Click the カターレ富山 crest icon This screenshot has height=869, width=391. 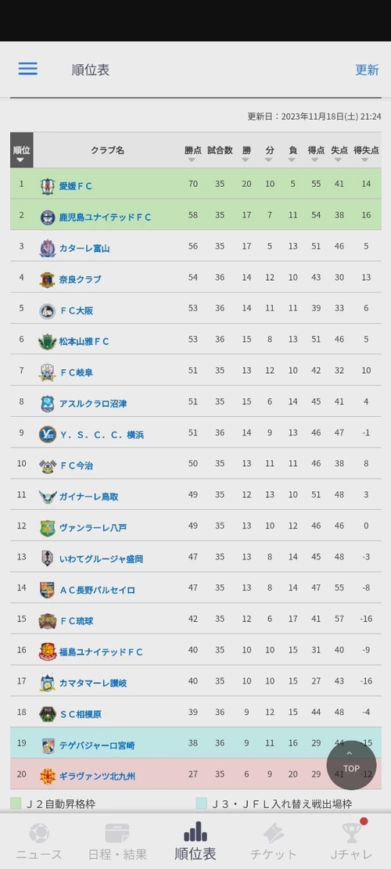[48, 248]
